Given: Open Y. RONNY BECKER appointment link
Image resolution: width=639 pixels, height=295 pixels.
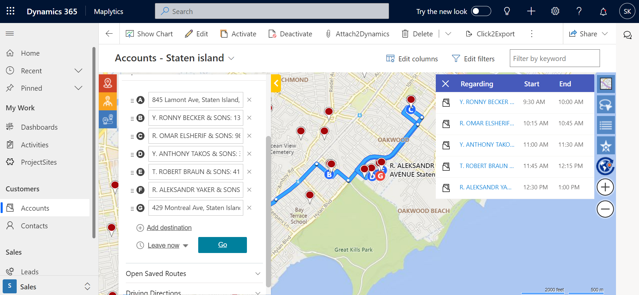Looking at the screenshot, I should 487,102.
